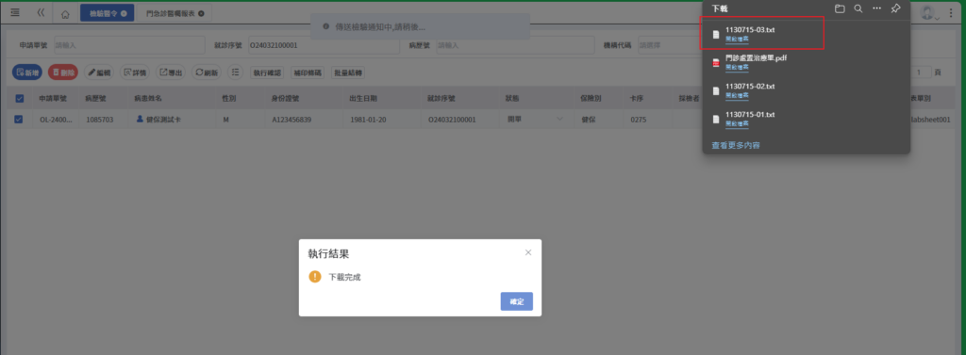Image resolution: width=966 pixels, height=355 pixels.
Task: Open the 開單 status dropdown
Action: 535,120
